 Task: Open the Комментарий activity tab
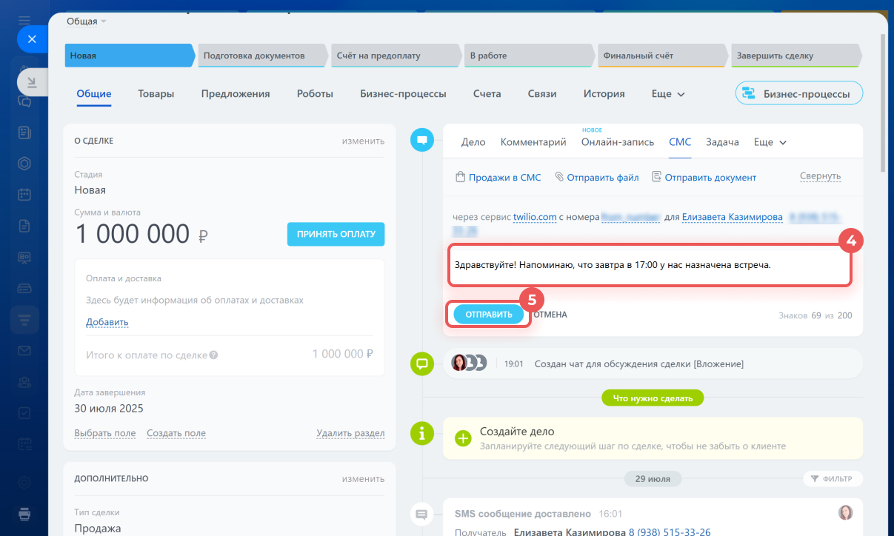tap(533, 142)
